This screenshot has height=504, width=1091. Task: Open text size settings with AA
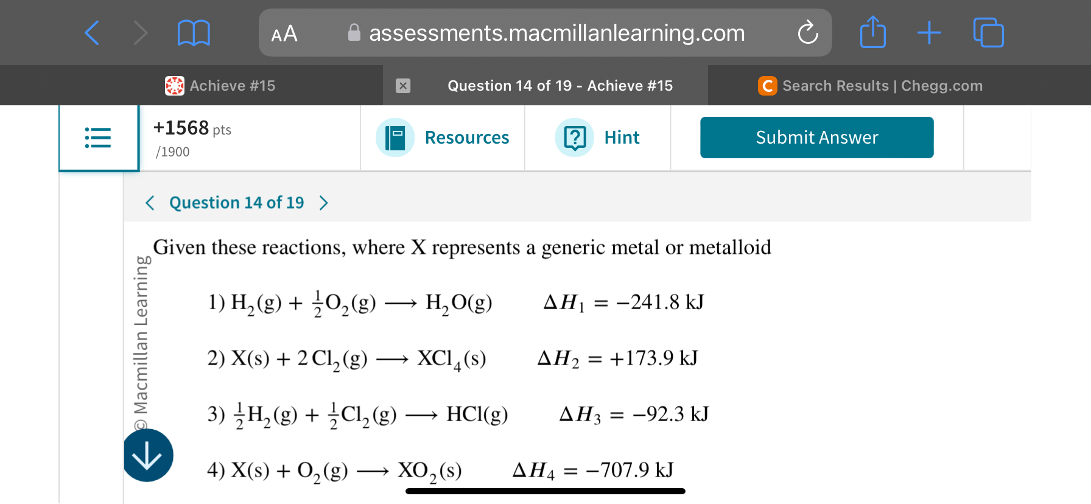click(x=284, y=33)
